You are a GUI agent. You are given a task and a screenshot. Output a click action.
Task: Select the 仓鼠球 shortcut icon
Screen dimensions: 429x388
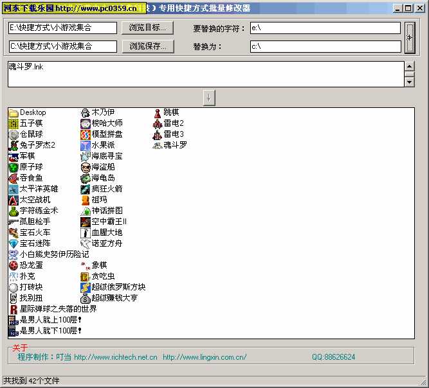coord(14,134)
